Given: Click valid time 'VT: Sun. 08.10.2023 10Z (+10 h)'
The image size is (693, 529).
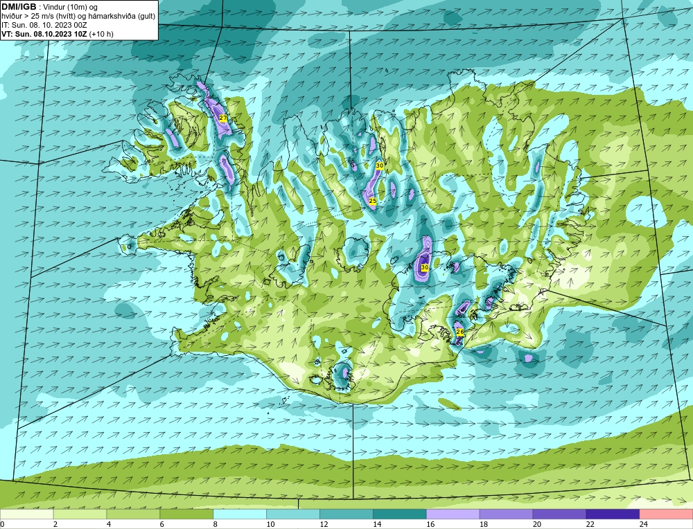Looking at the screenshot, I should pos(58,33).
